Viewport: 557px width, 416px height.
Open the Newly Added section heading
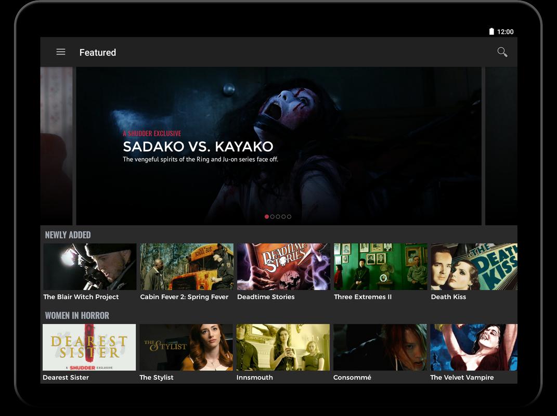[68, 235]
